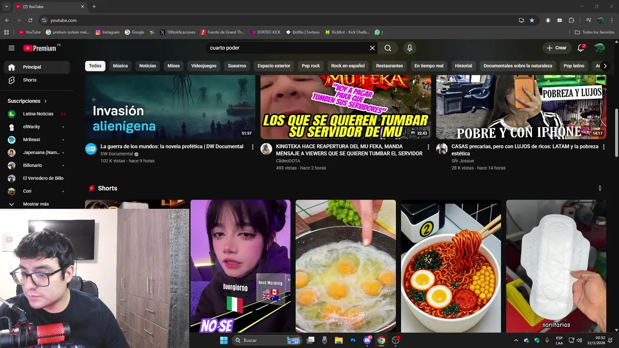This screenshot has width=619, height=348.
Task: Select the Rock en español chip
Action: tap(348, 66)
